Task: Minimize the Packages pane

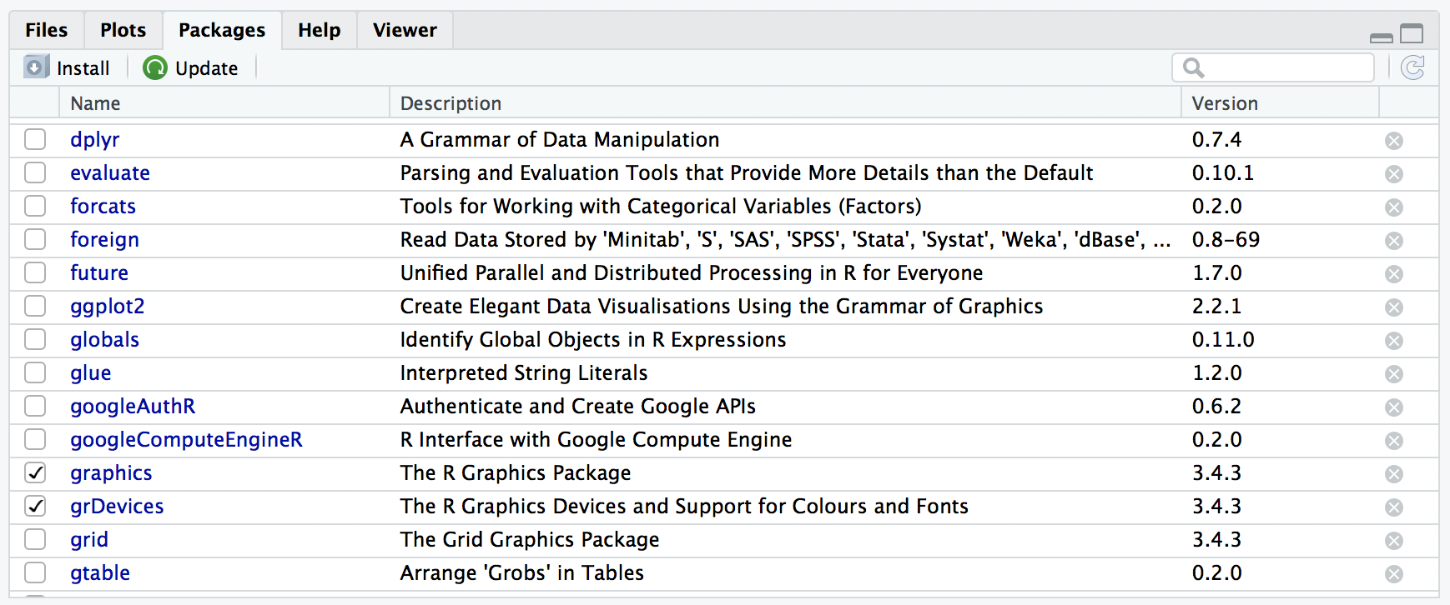Action: click(1382, 37)
